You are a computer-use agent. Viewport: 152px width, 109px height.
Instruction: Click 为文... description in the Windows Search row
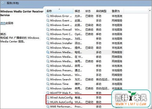[x=78, y=79]
